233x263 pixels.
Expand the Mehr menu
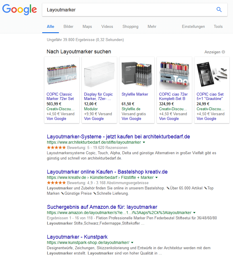[152, 26]
